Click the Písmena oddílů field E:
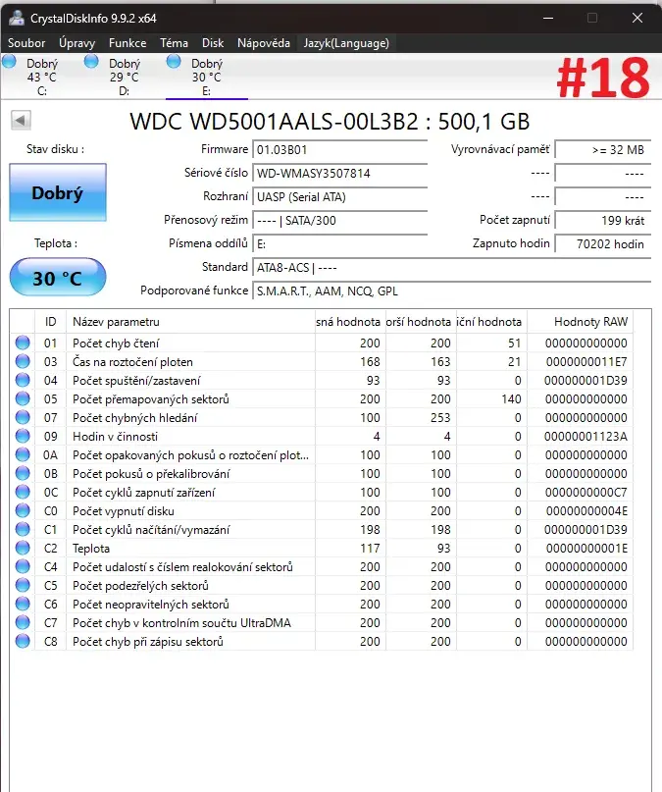Image resolution: width=662 pixels, height=792 pixels. tap(339, 244)
